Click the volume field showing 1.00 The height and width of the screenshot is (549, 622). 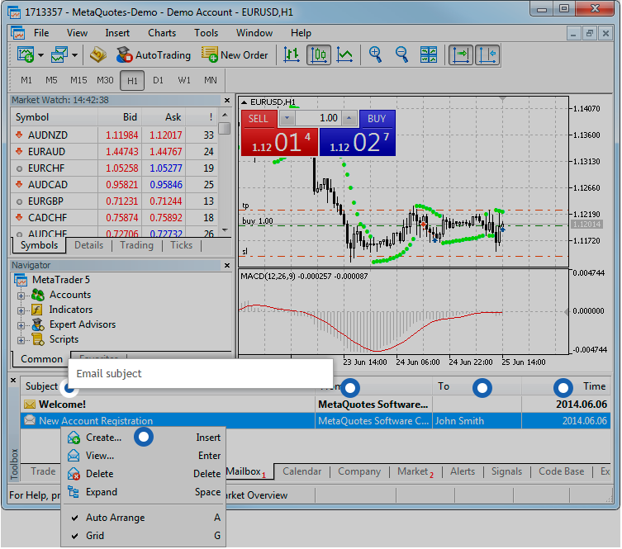click(x=318, y=118)
